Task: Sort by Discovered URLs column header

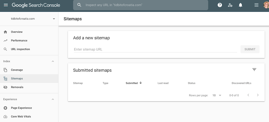Action: tap(241, 83)
